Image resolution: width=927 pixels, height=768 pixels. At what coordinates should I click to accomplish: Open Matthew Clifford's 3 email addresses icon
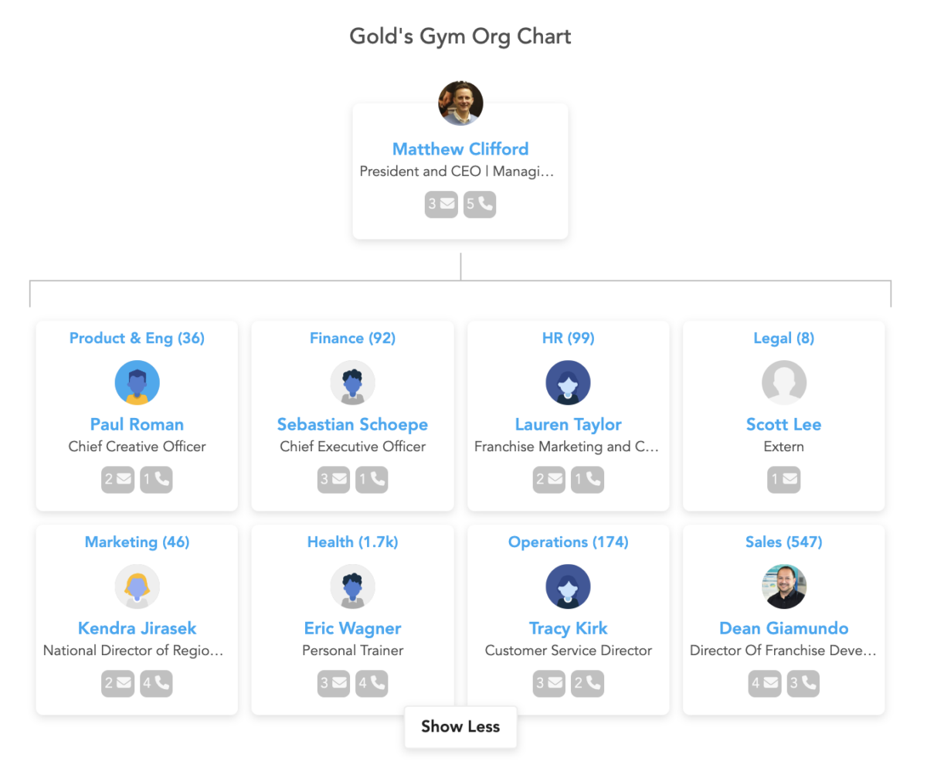tap(441, 204)
